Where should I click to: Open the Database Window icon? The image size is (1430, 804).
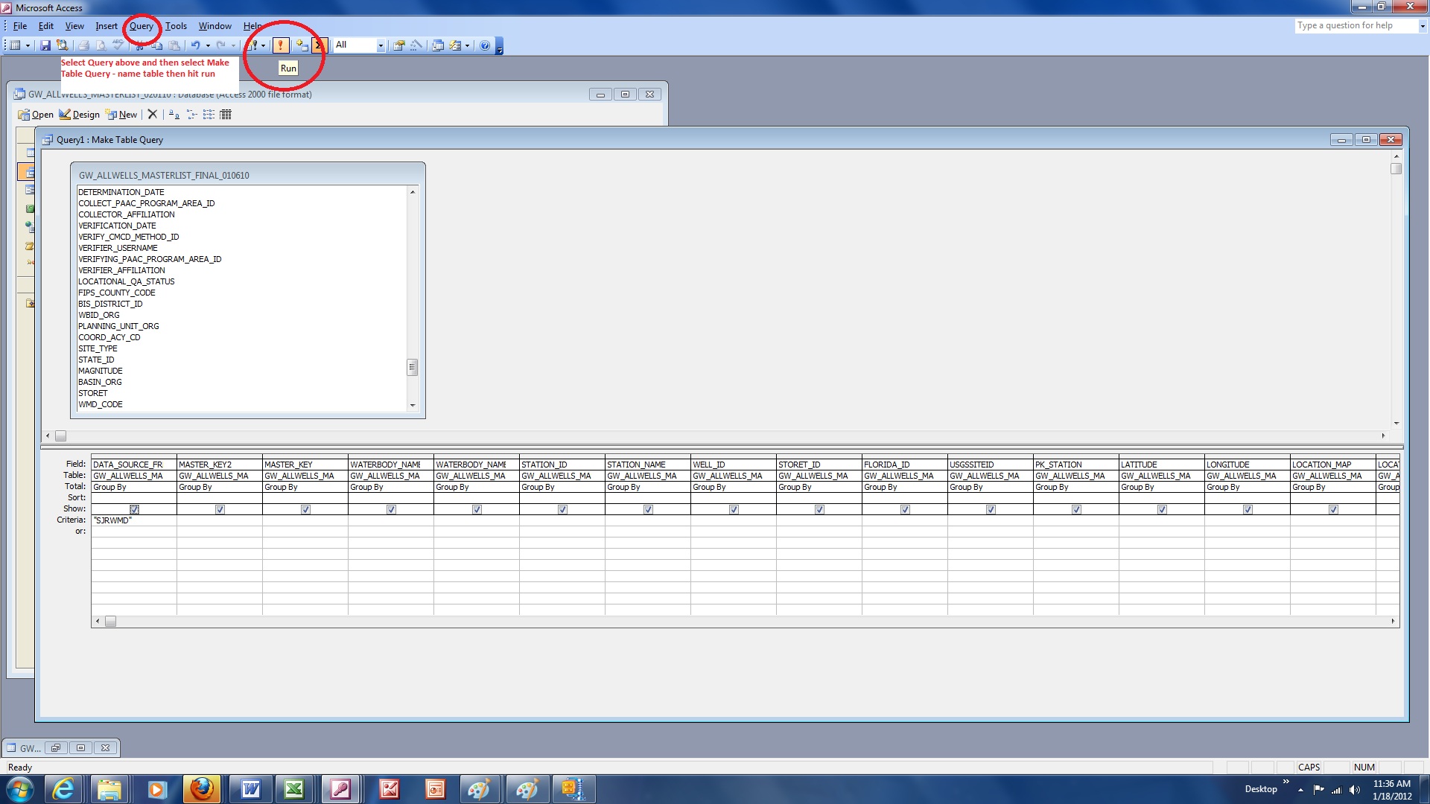(438, 45)
